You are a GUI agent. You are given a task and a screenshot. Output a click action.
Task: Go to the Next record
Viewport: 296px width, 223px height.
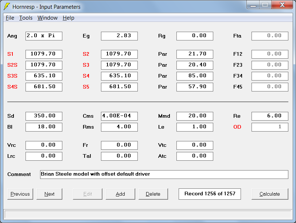point(49,194)
